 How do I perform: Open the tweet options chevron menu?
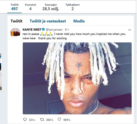coord(130,30)
